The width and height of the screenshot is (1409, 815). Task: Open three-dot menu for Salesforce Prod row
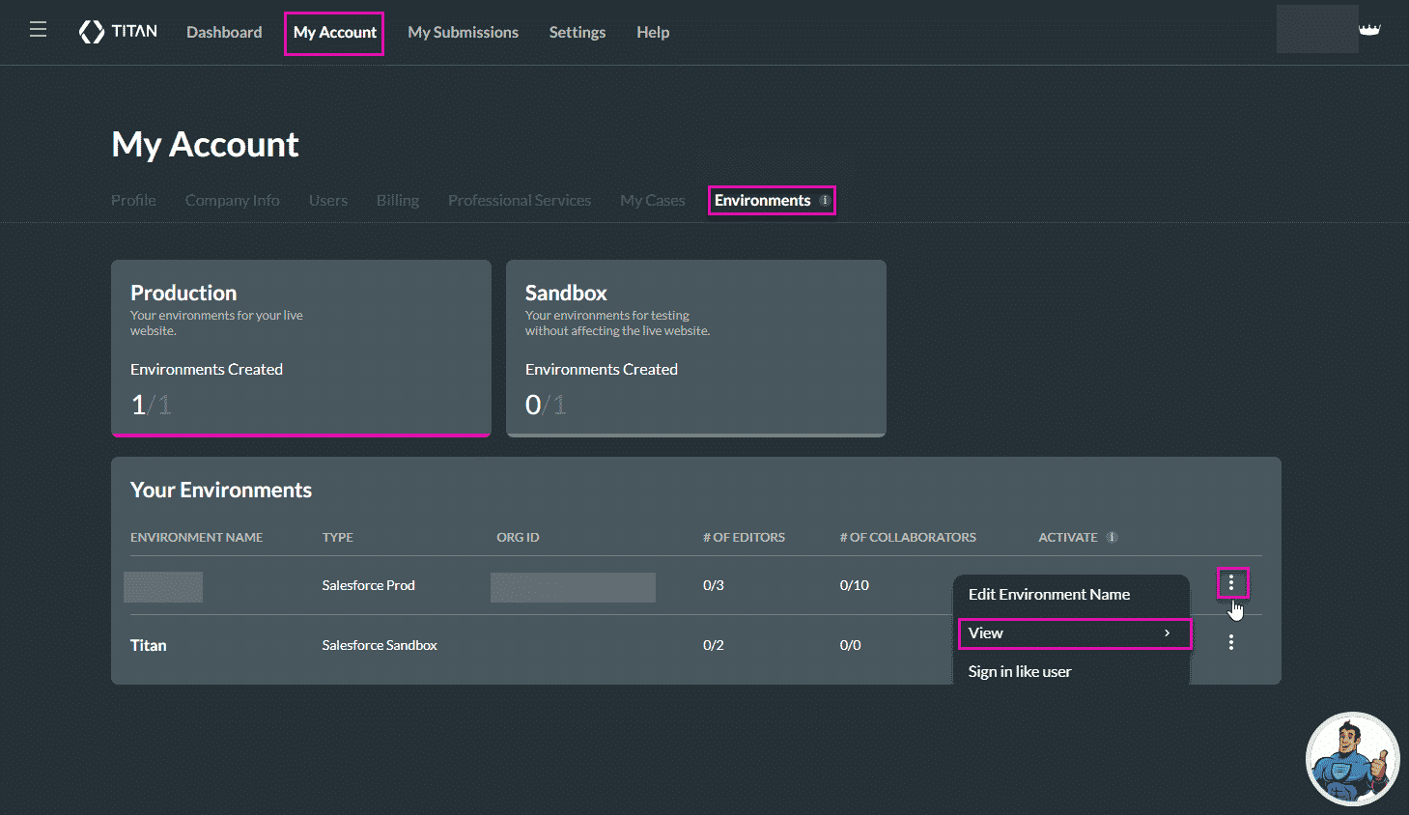point(1231,583)
